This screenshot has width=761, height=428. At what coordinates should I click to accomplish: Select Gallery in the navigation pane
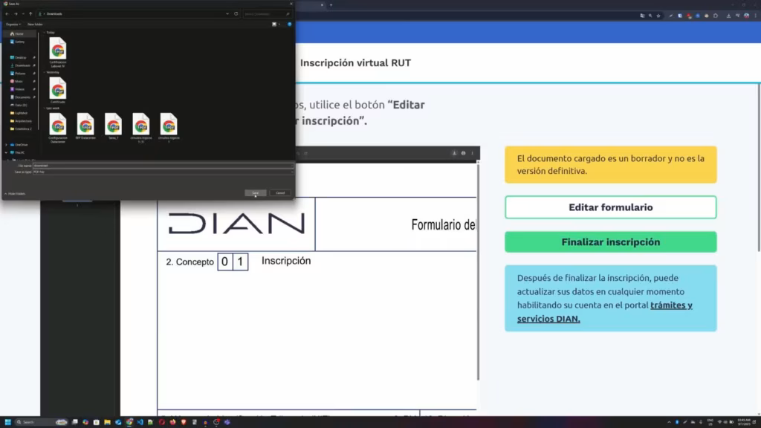[19, 42]
